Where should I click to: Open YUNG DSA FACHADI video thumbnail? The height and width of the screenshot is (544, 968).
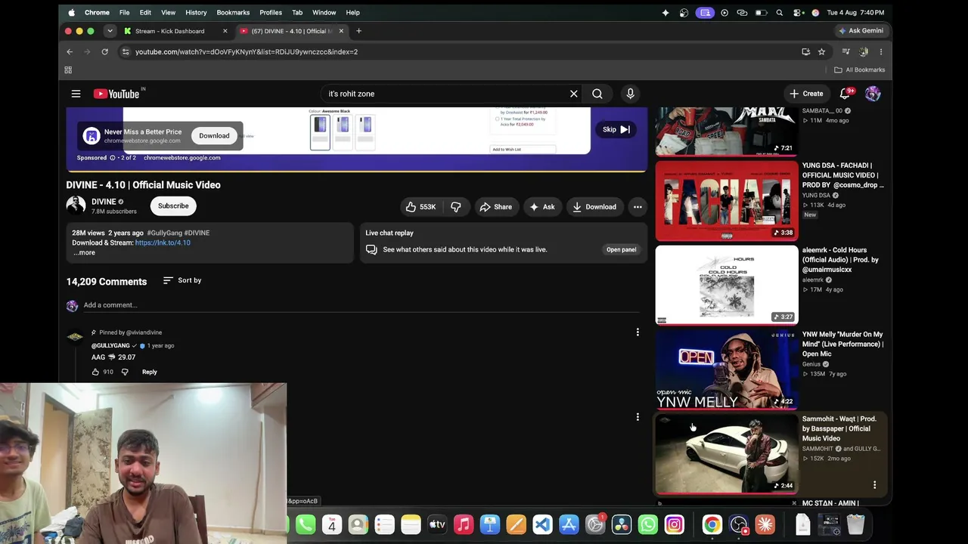(x=727, y=201)
